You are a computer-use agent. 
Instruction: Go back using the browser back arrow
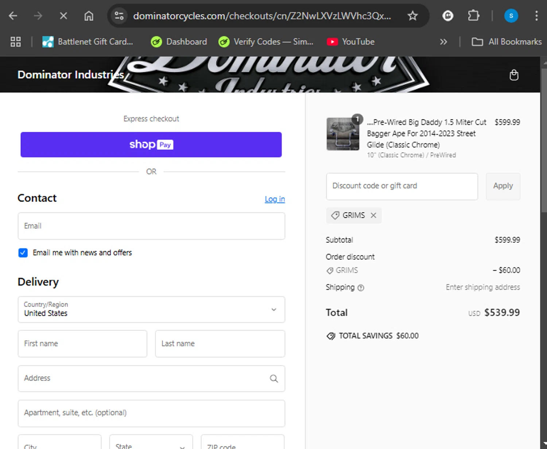click(x=13, y=16)
